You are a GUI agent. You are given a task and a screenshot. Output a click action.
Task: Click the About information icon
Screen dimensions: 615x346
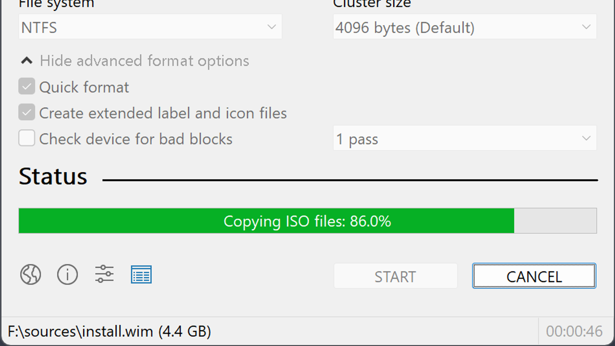(x=67, y=275)
